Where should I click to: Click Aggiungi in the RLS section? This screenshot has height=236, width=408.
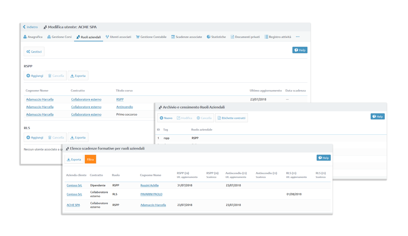(x=35, y=138)
